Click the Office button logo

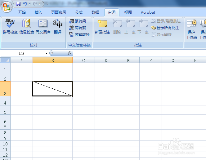(x=7, y=7)
